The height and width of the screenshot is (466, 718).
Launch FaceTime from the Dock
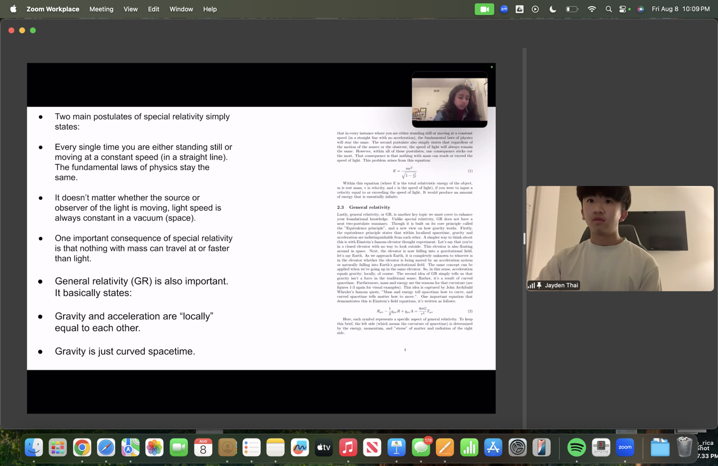tap(179, 448)
